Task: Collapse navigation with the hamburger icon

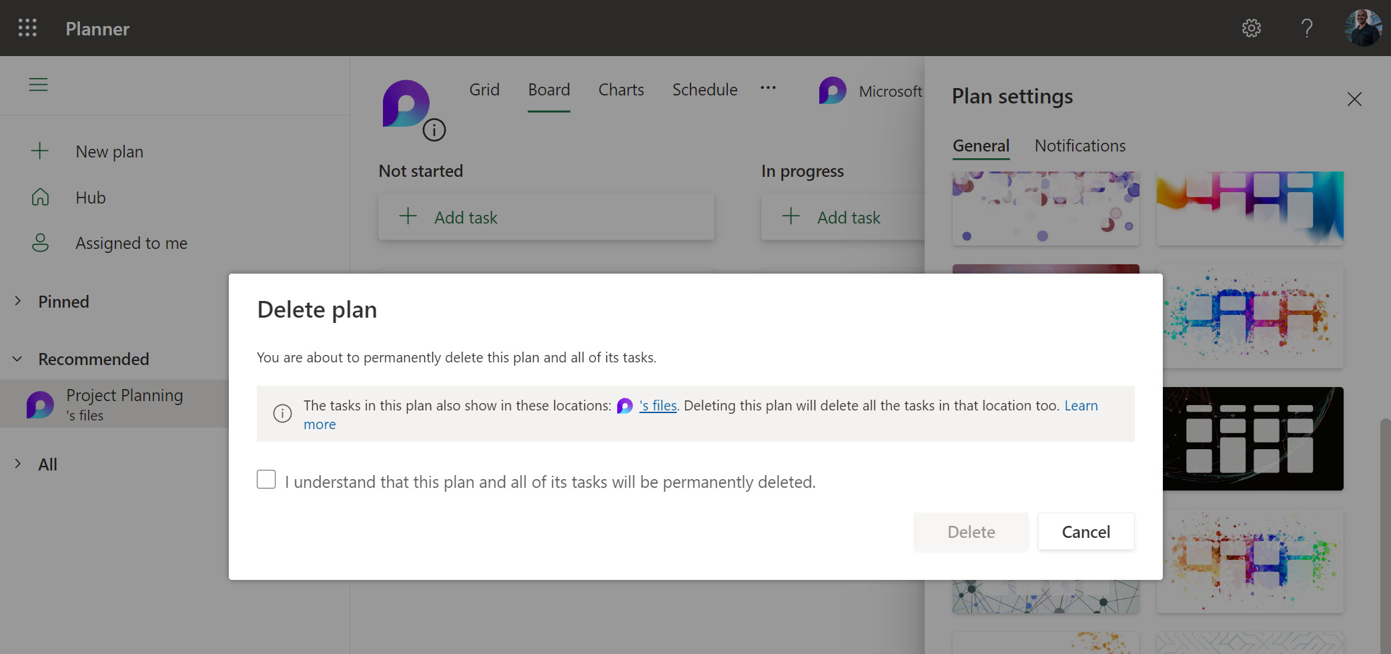Action: (38, 85)
